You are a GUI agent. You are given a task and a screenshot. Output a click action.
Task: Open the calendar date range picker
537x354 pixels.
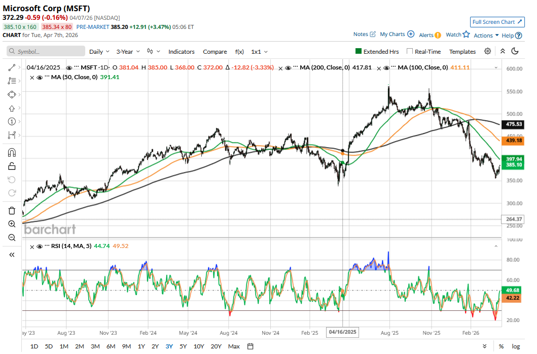[x=250, y=346]
